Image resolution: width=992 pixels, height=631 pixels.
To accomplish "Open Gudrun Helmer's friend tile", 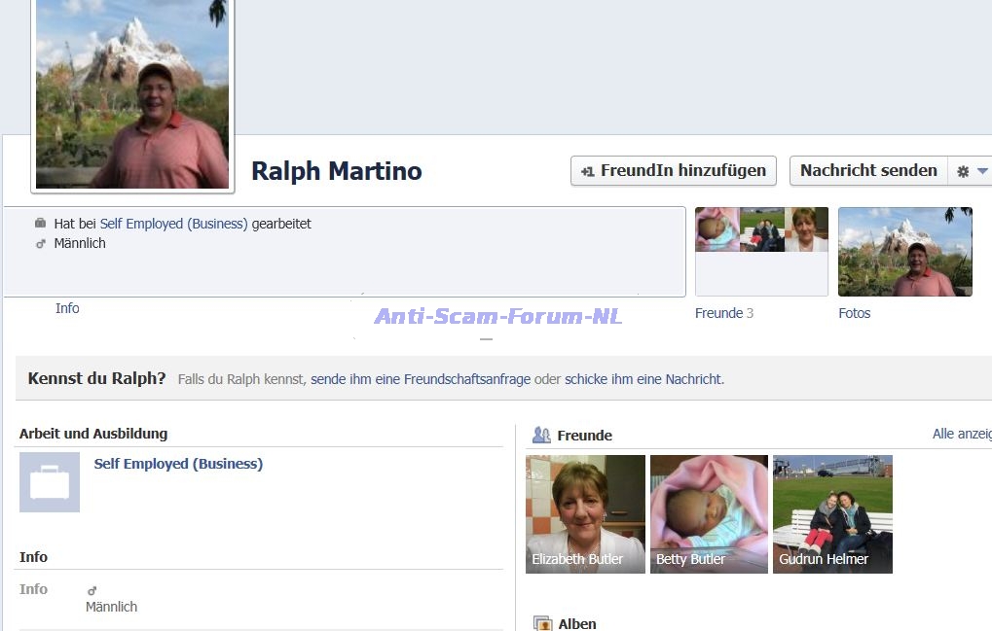I will (x=832, y=513).
